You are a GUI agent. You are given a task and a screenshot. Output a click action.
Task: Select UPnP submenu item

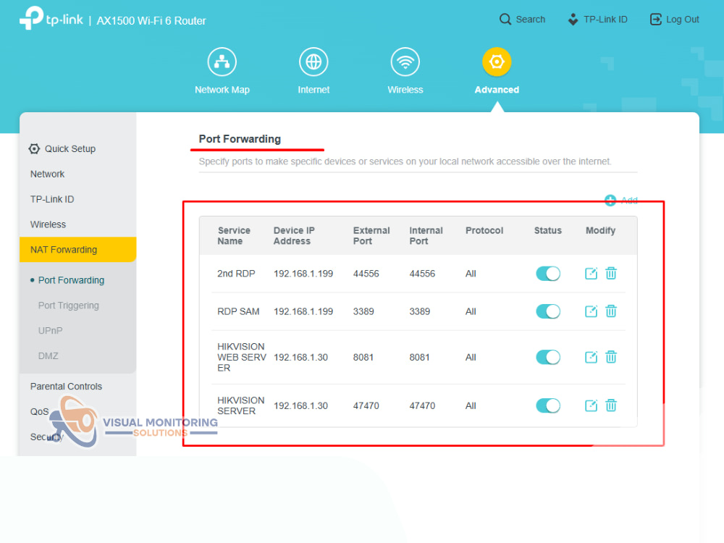(51, 331)
